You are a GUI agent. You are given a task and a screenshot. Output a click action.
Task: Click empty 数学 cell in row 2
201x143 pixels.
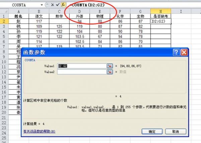59,21
